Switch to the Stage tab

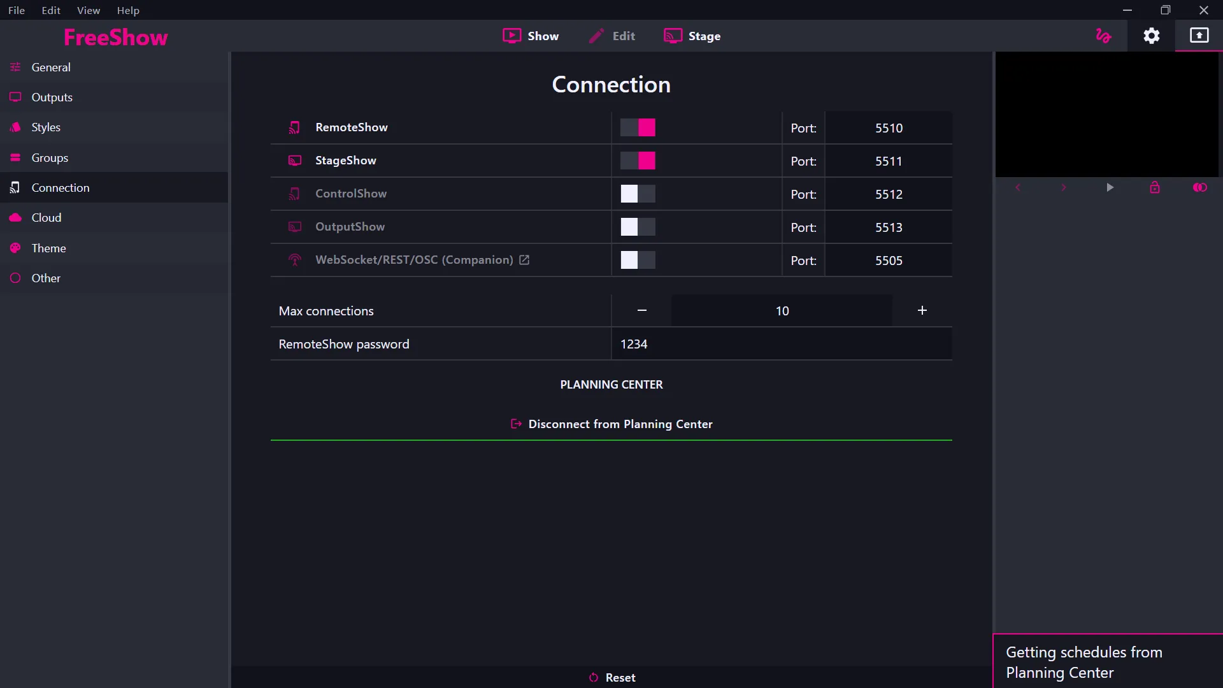(x=692, y=36)
